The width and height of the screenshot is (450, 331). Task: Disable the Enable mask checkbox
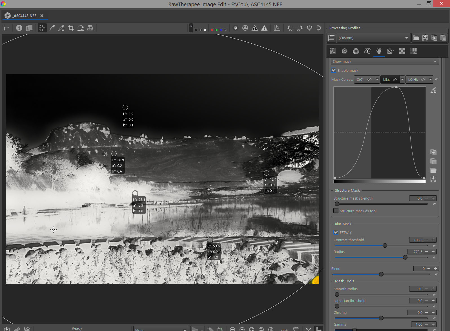point(334,70)
